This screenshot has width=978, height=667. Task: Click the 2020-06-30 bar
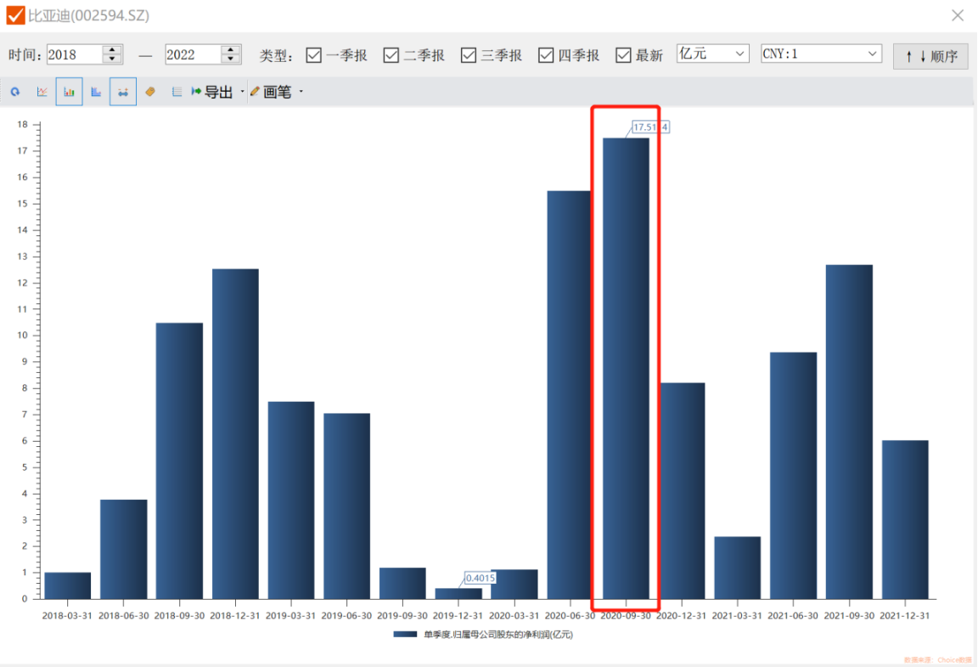coord(569,395)
